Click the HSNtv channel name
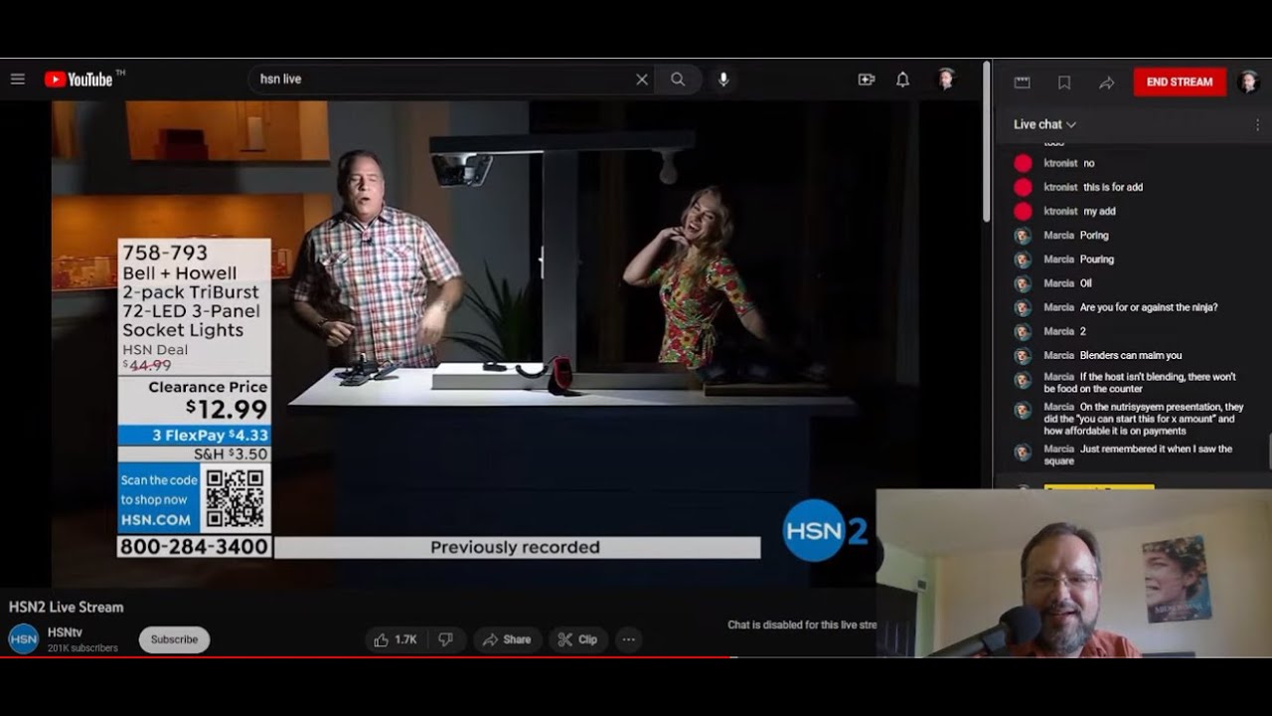 pyautogui.click(x=65, y=632)
